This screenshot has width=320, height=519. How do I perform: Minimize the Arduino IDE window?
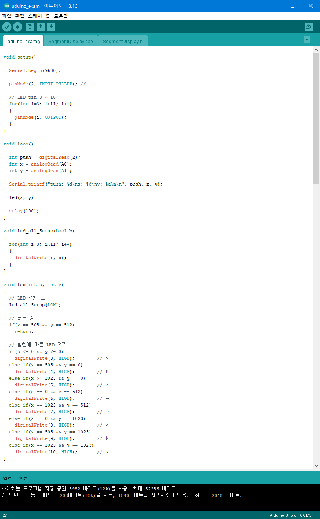274,6
